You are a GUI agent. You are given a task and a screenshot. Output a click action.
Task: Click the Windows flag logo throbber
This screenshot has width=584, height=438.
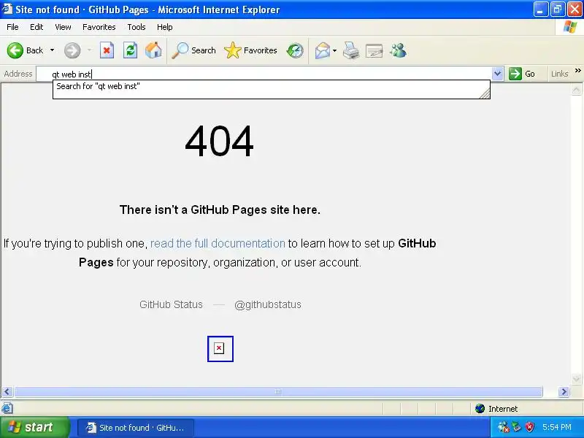tap(570, 27)
